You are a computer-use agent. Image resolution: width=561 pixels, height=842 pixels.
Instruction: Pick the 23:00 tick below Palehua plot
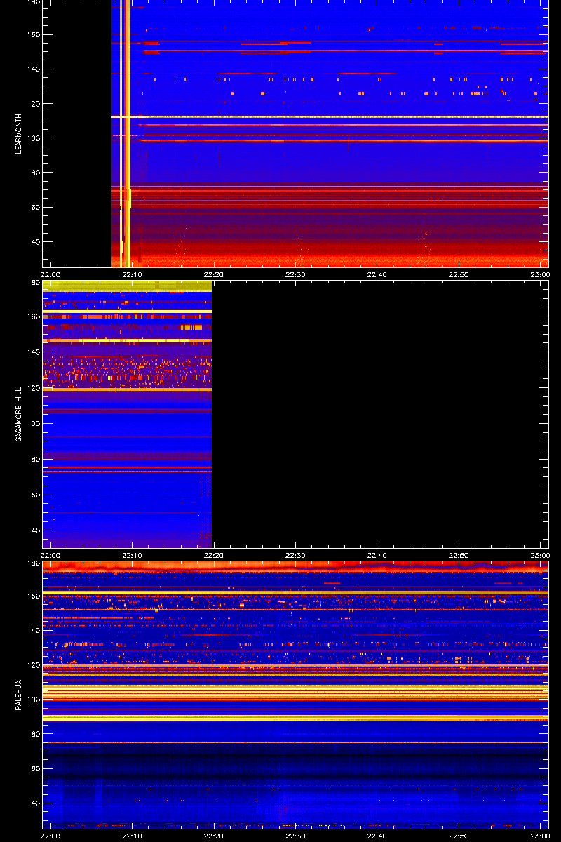tap(540, 836)
